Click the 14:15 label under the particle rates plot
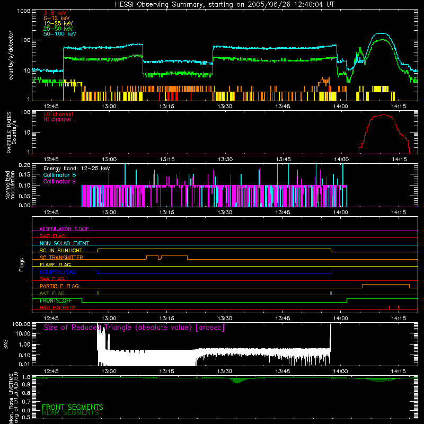 point(399,160)
